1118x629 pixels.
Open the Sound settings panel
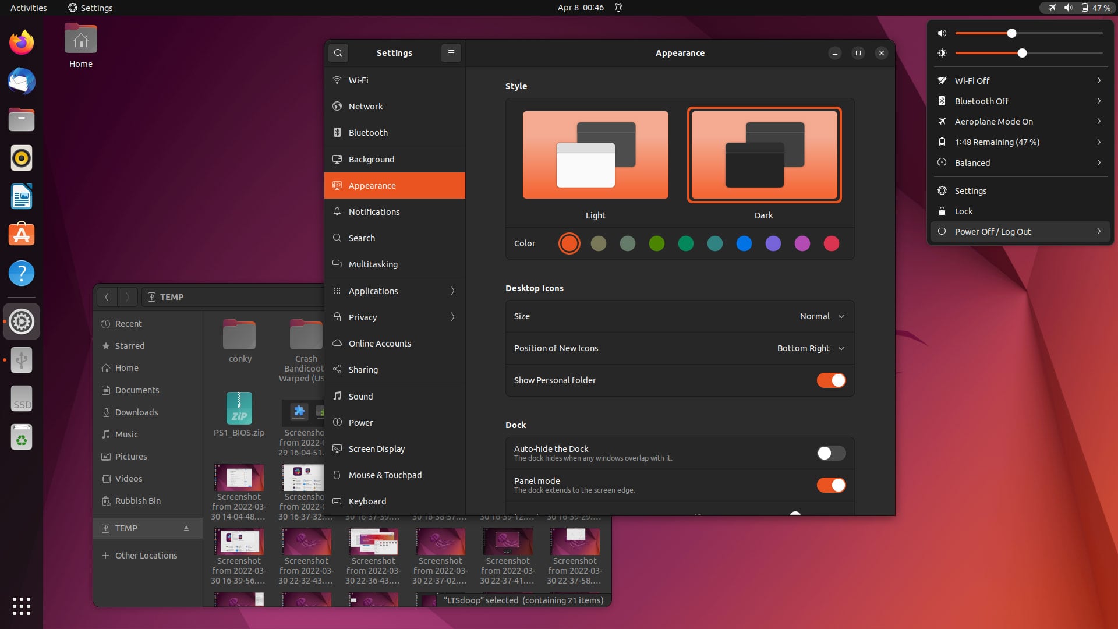click(361, 396)
